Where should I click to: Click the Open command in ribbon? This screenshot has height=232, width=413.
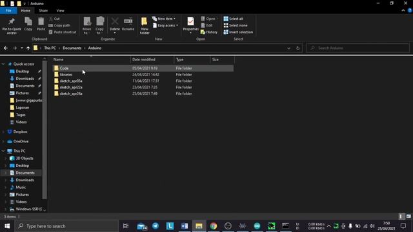coord(208,19)
